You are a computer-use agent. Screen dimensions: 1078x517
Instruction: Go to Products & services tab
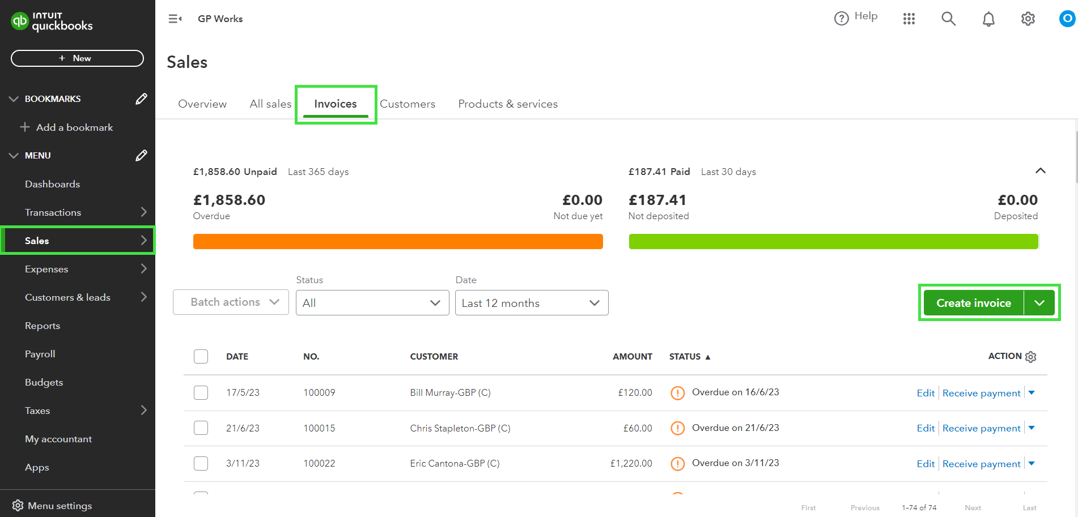(x=507, y=104)
